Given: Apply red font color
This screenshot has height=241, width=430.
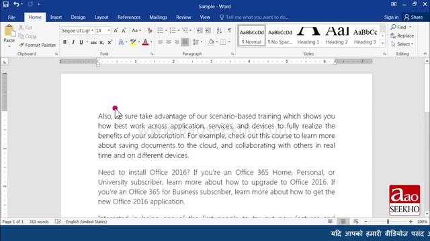Looking at the screenshot, I should (x=145, y=42).
